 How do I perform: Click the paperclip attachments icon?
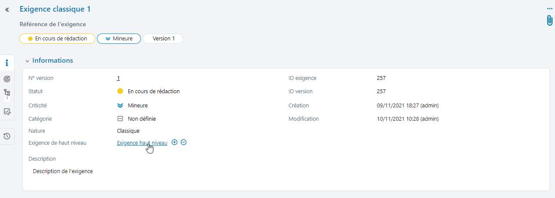coord(549,21)
